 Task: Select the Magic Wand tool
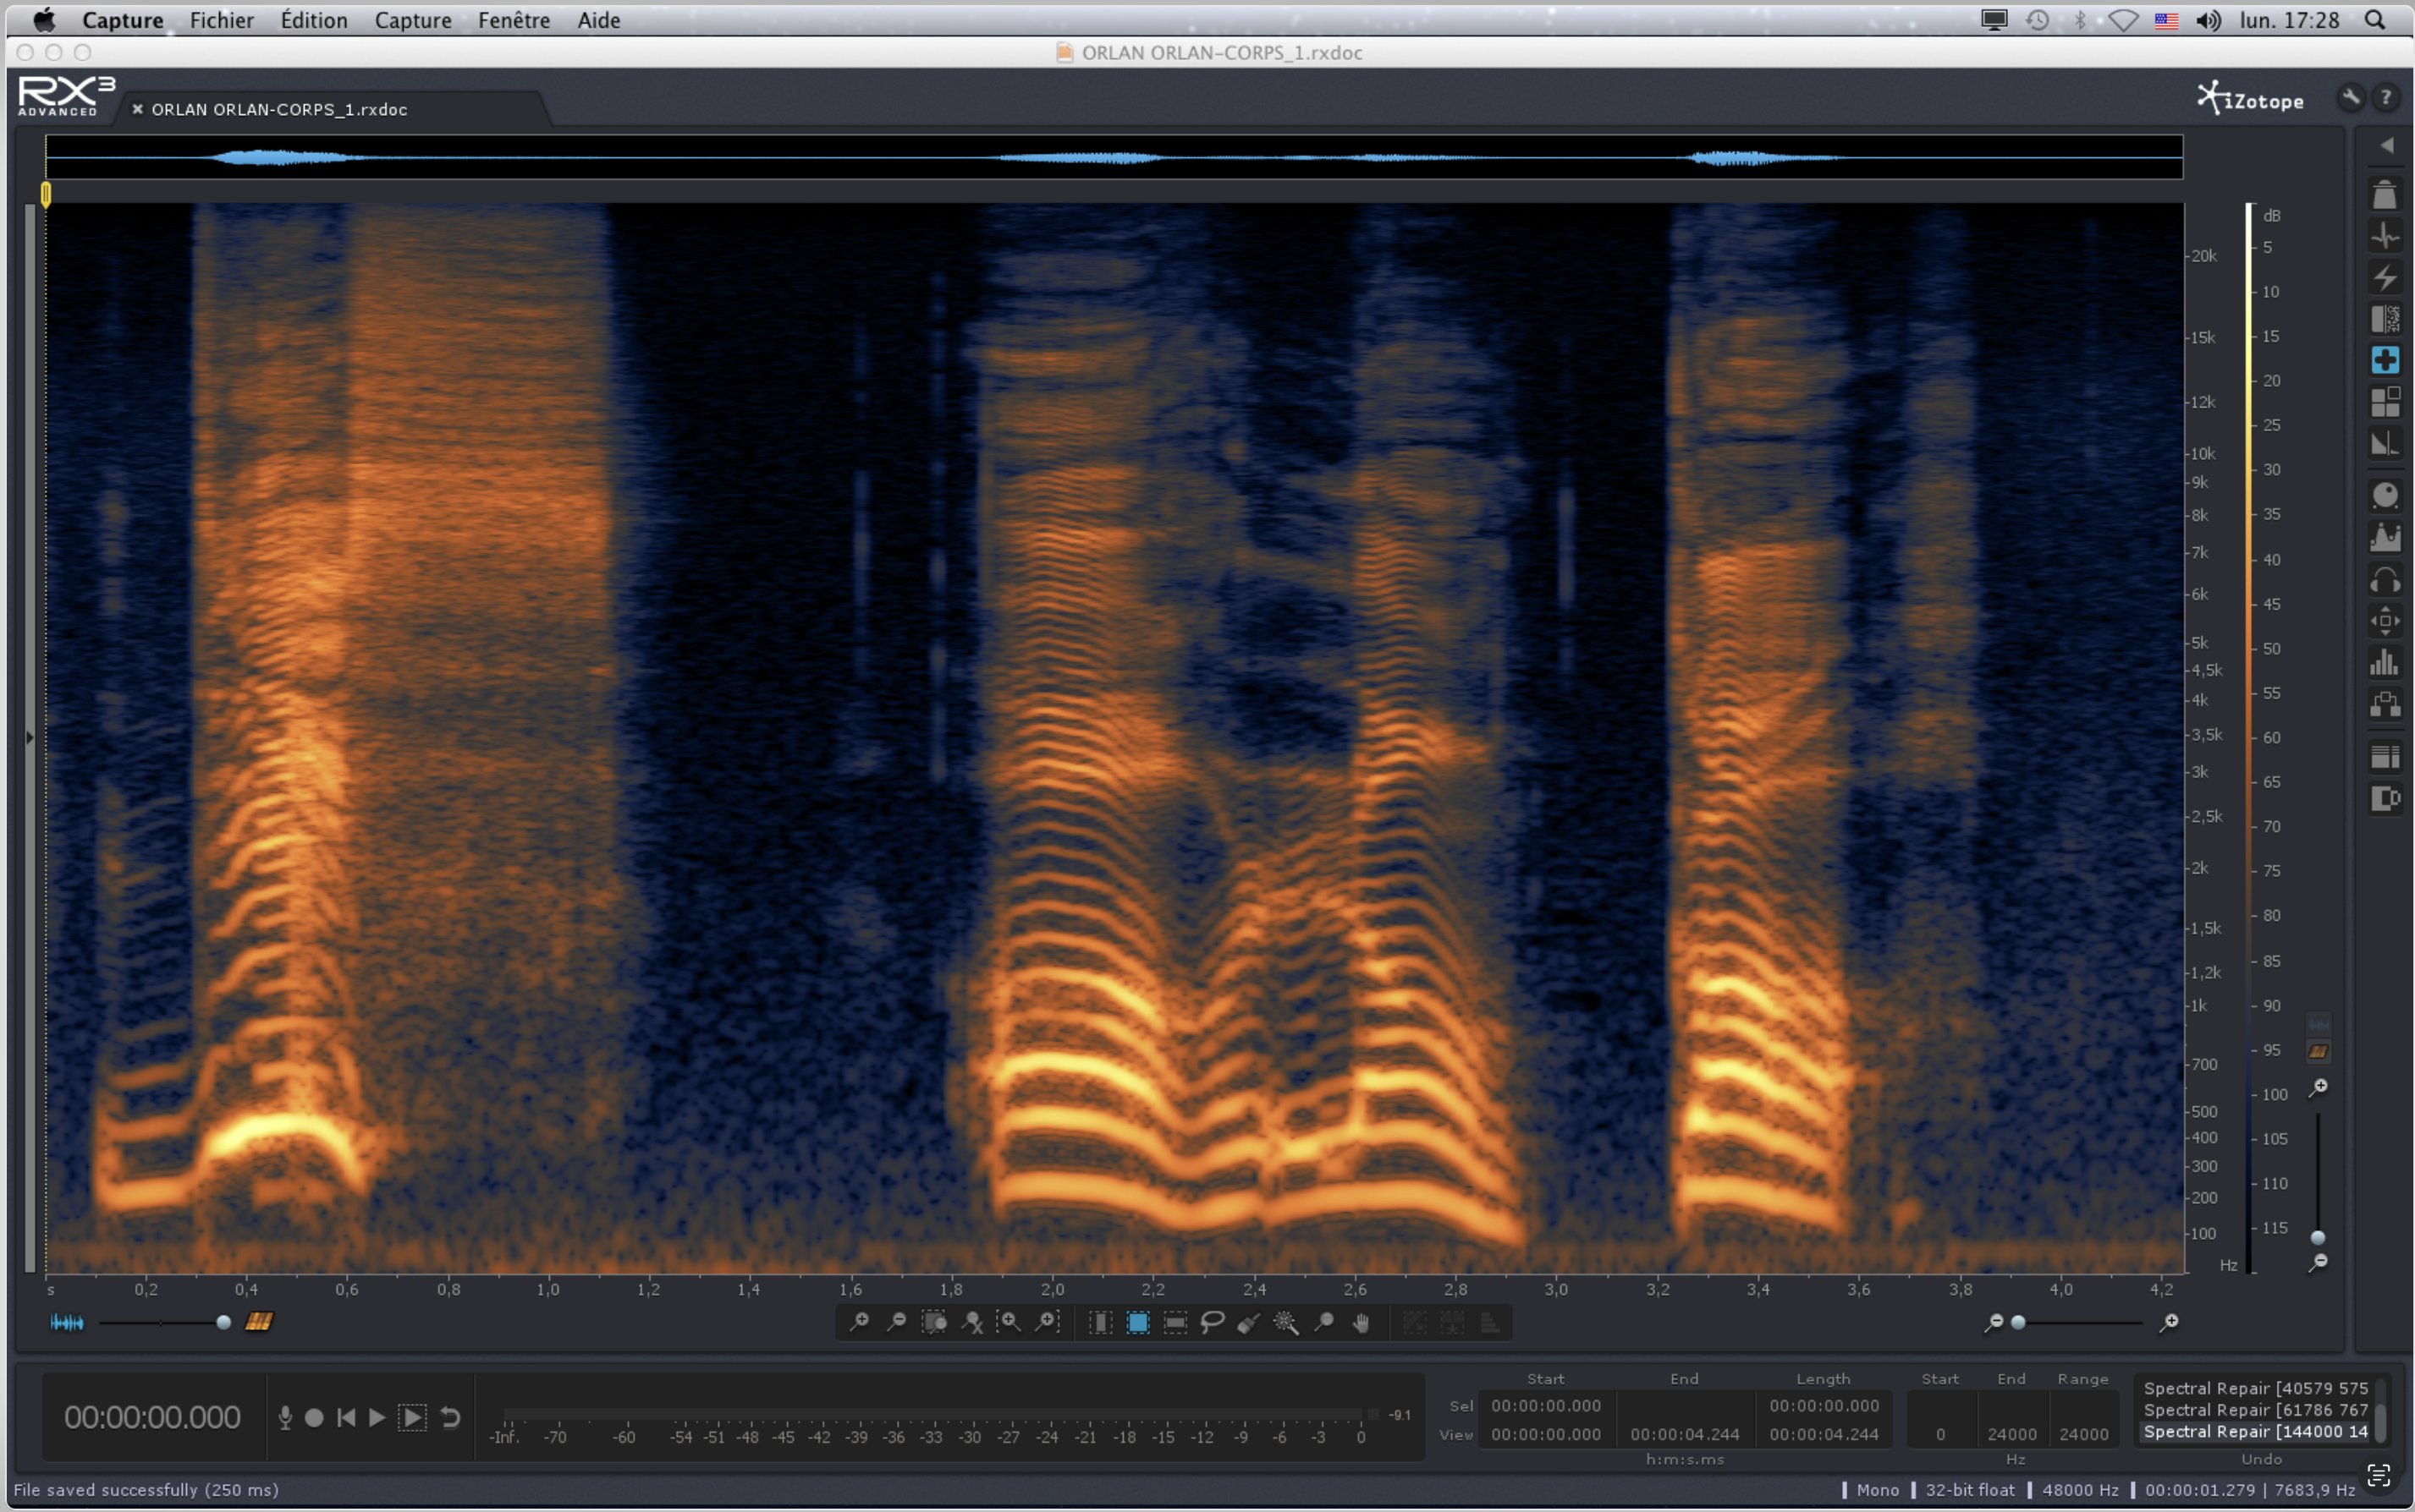point(1285,1322)
